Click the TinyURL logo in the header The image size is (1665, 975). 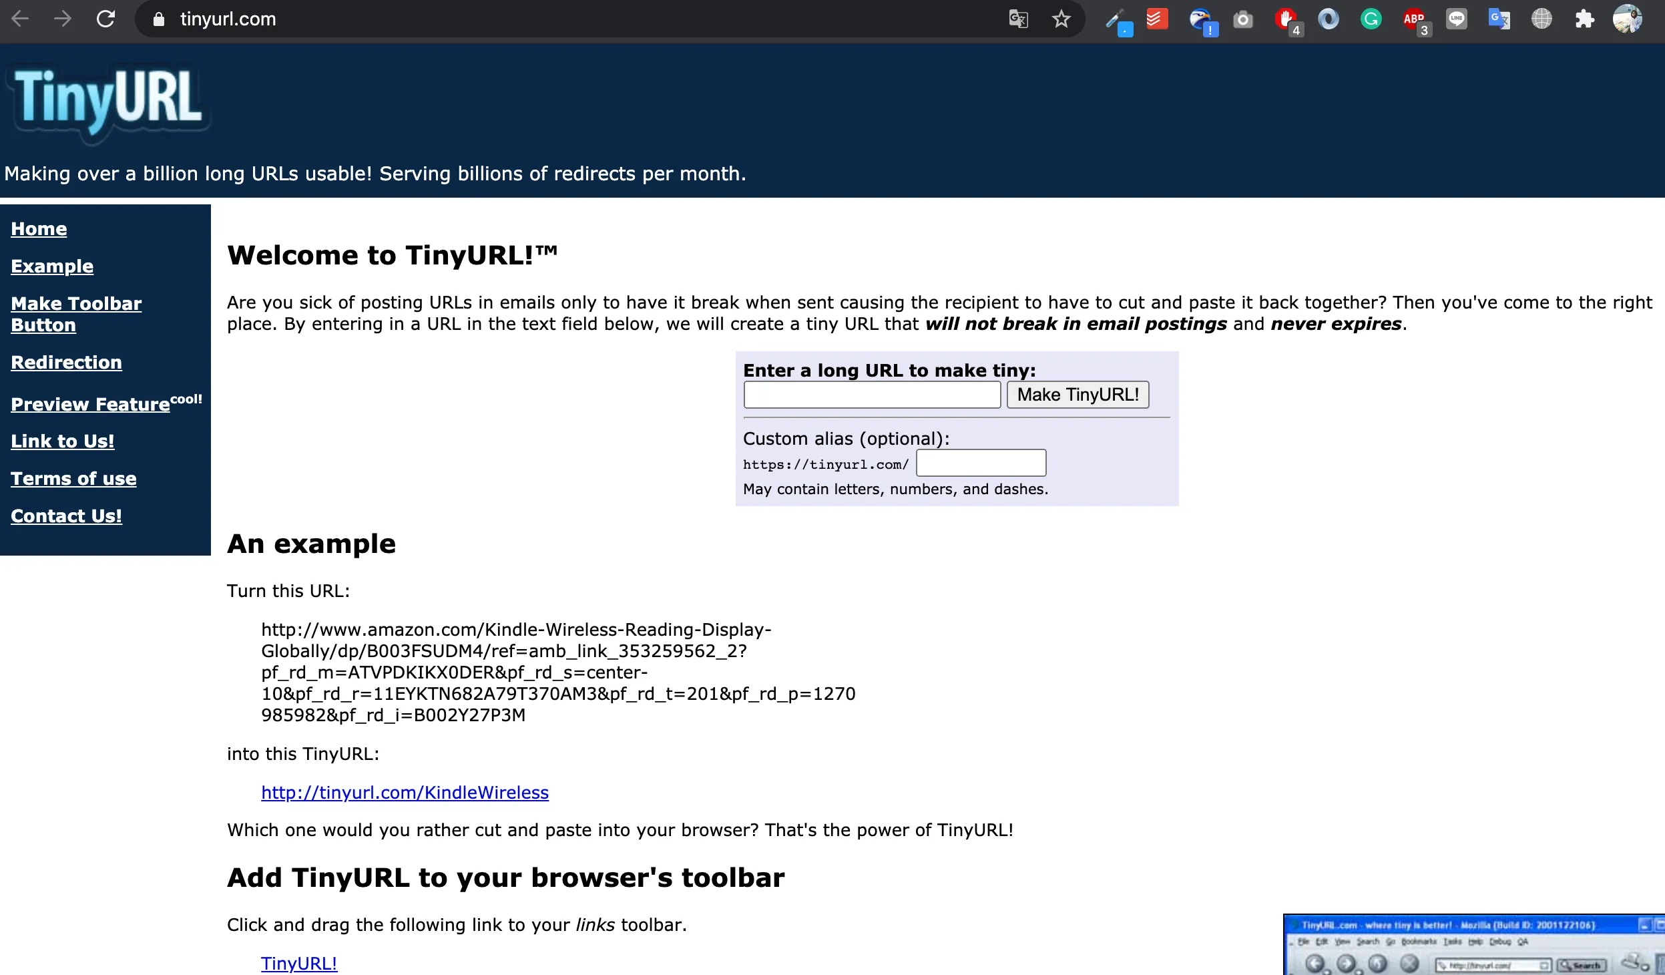pyautogui.click(x=108, y=100)
